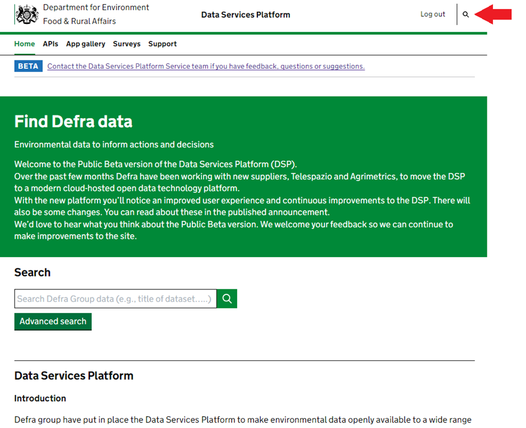Screen dimensions: 526x428
Task: Open the Surveys navigation item
Action: (x=126, y=44)
